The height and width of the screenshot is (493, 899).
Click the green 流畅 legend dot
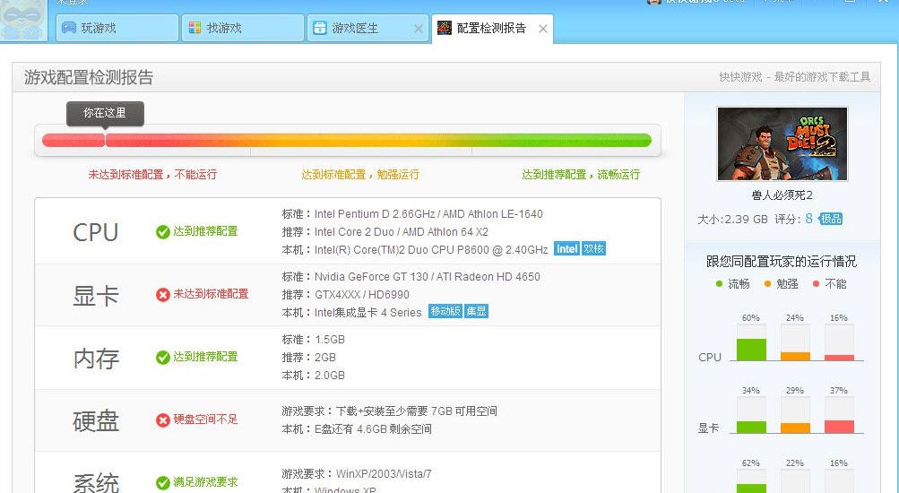click(x=719, y=284)
